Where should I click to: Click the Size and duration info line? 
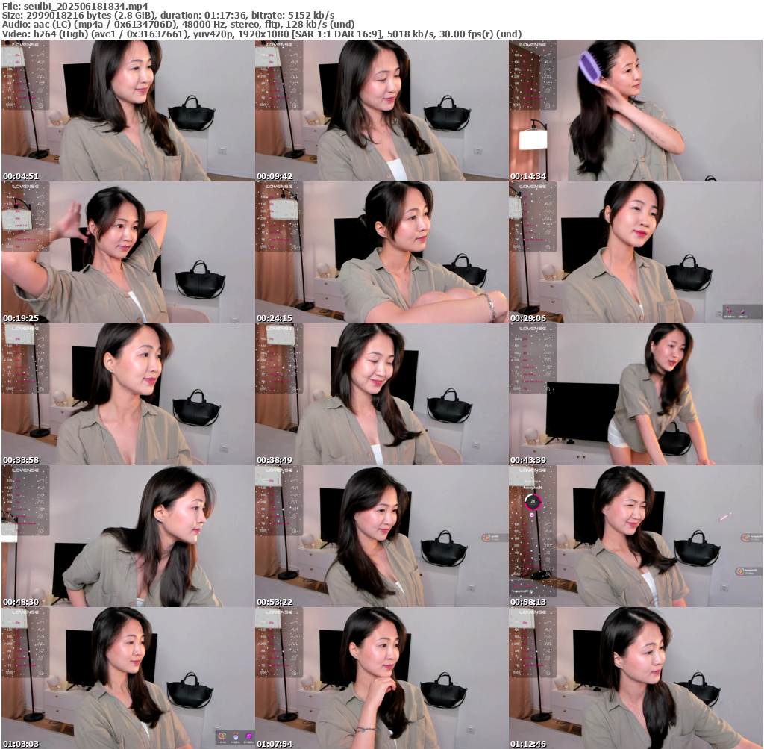[x=168, y=16]
